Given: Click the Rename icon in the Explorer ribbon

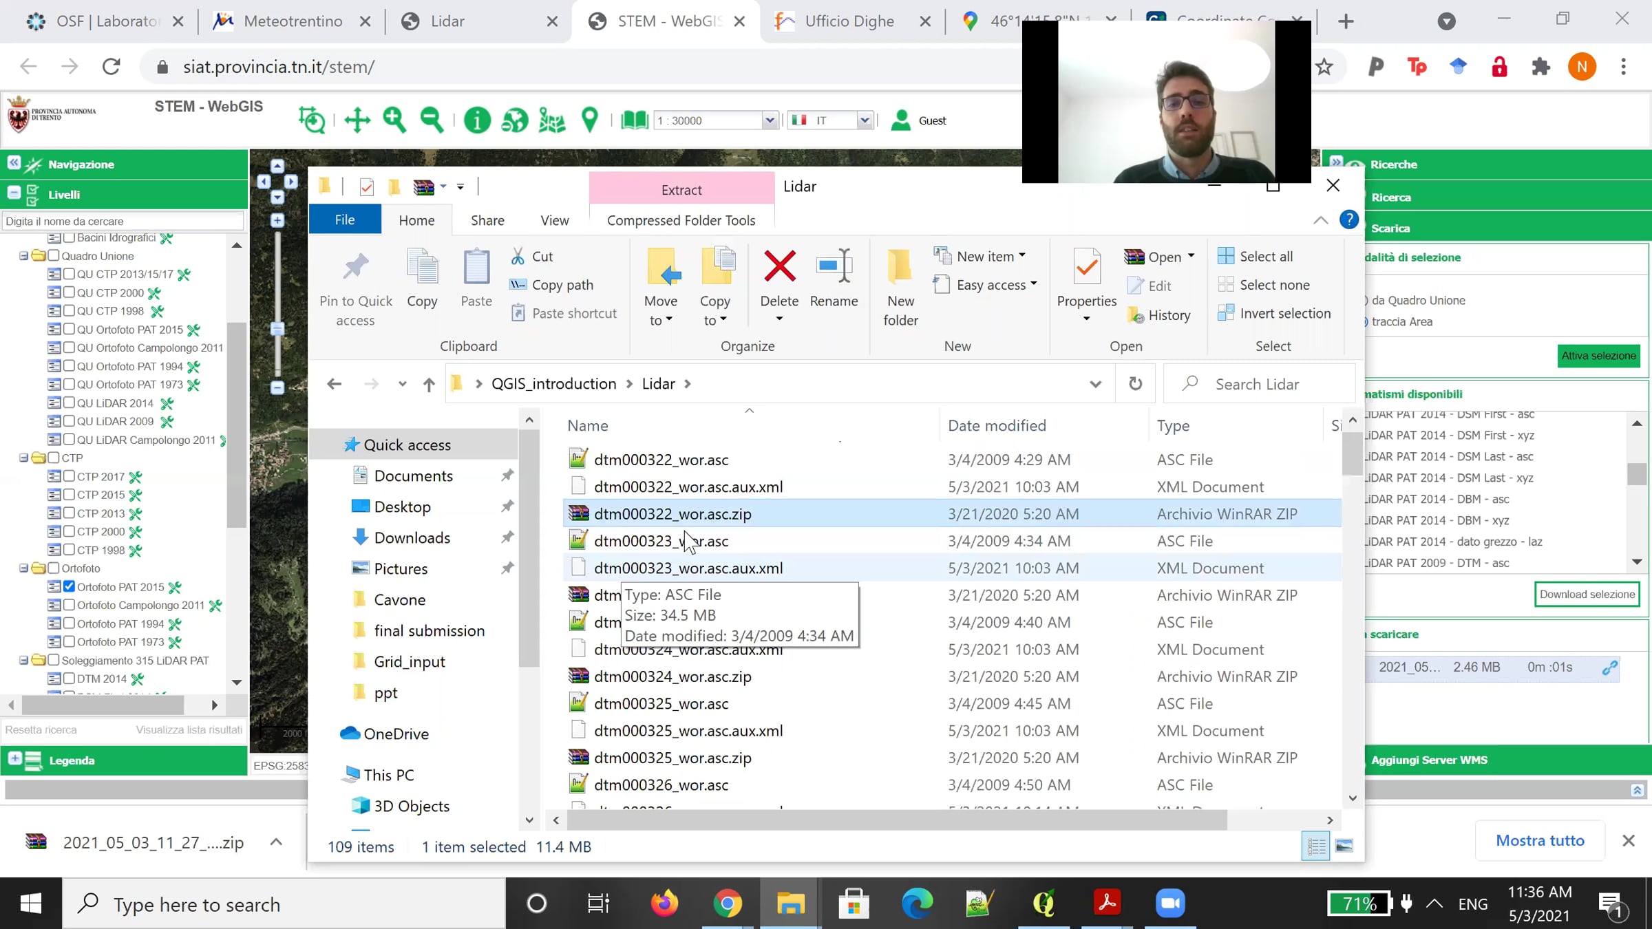Looking at the screenshot, I should (834, 266).
